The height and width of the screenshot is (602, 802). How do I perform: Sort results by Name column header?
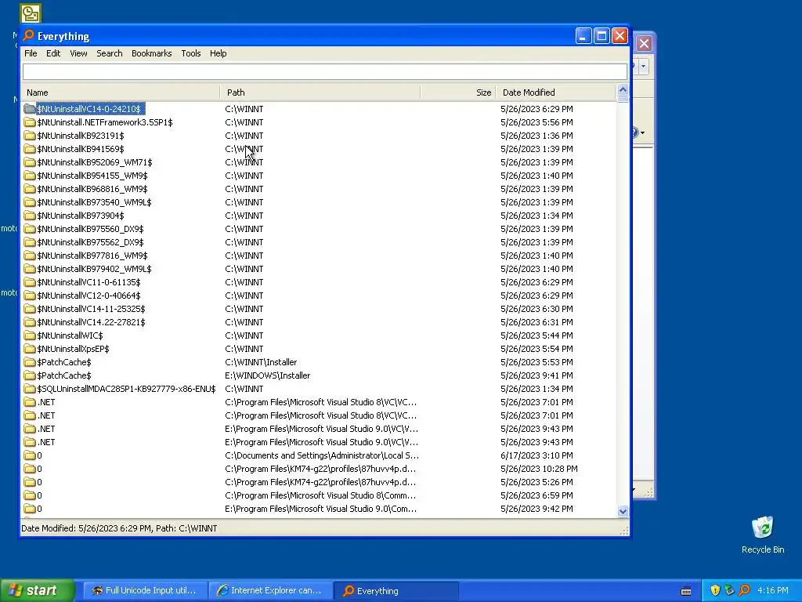click(x=121, y=92)
